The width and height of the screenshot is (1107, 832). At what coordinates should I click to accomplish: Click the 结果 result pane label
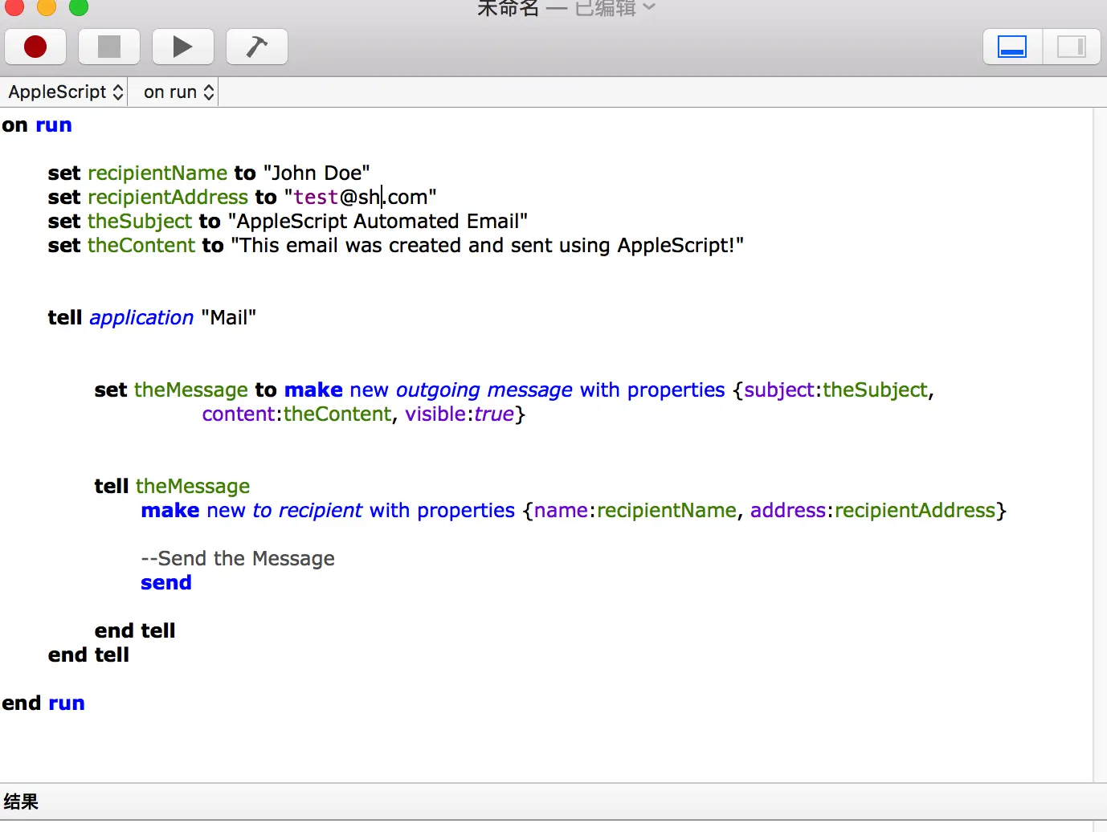(21, 801)
